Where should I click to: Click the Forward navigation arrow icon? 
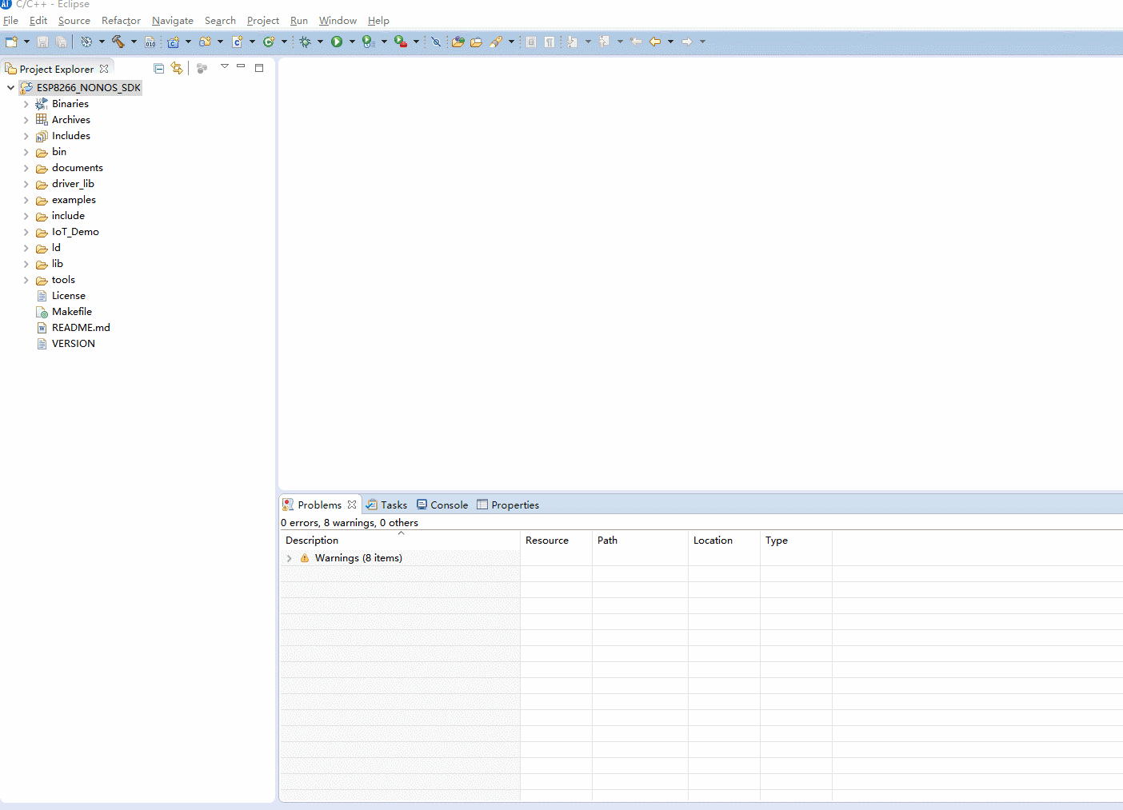pos(687,42)
